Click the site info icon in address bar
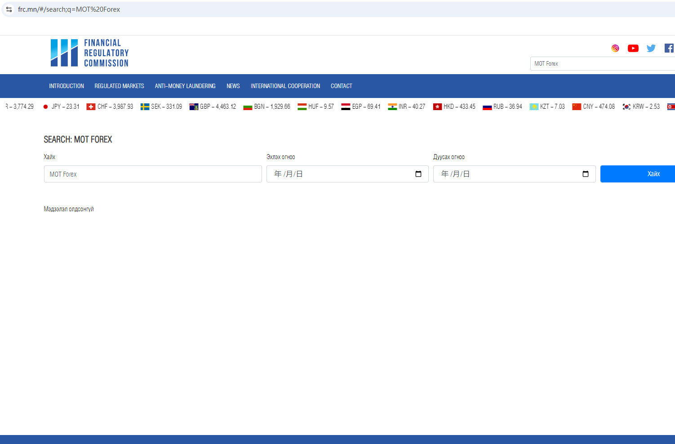The image size is (675, 444). coord(9,9)
